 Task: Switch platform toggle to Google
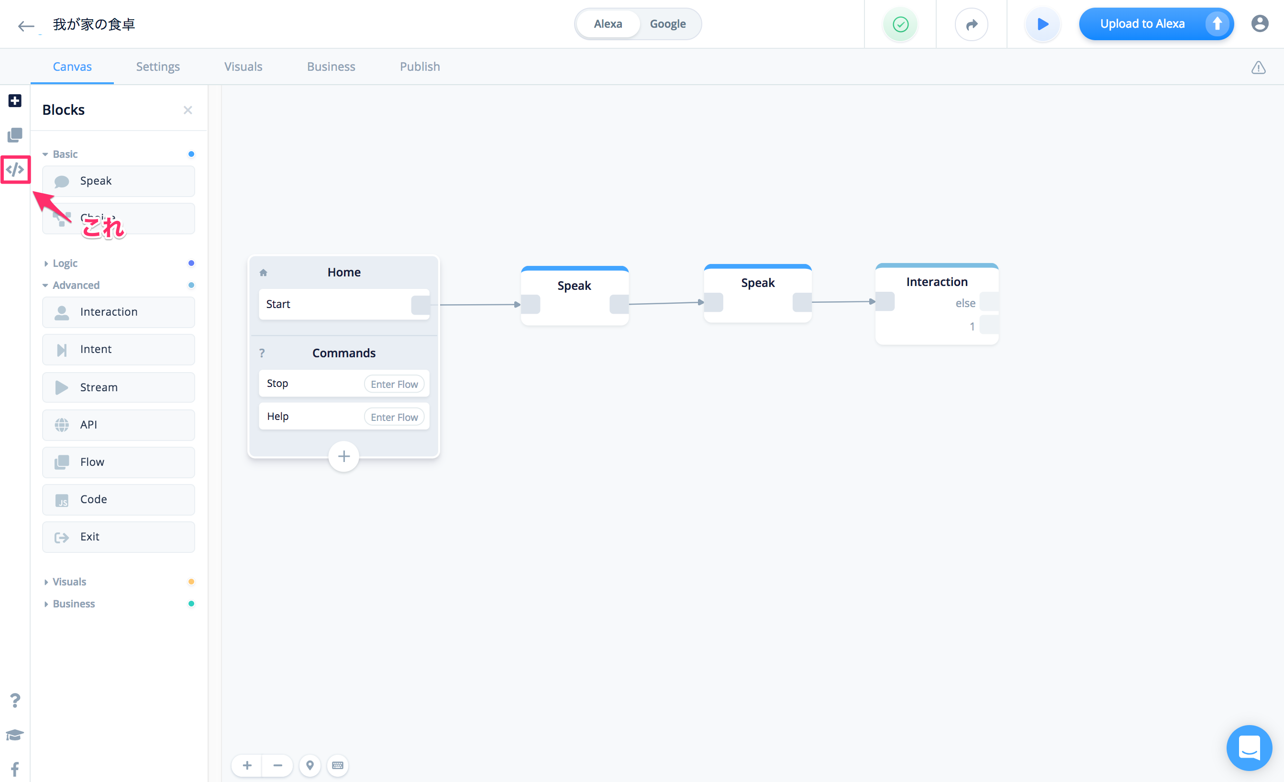(667, 24)
